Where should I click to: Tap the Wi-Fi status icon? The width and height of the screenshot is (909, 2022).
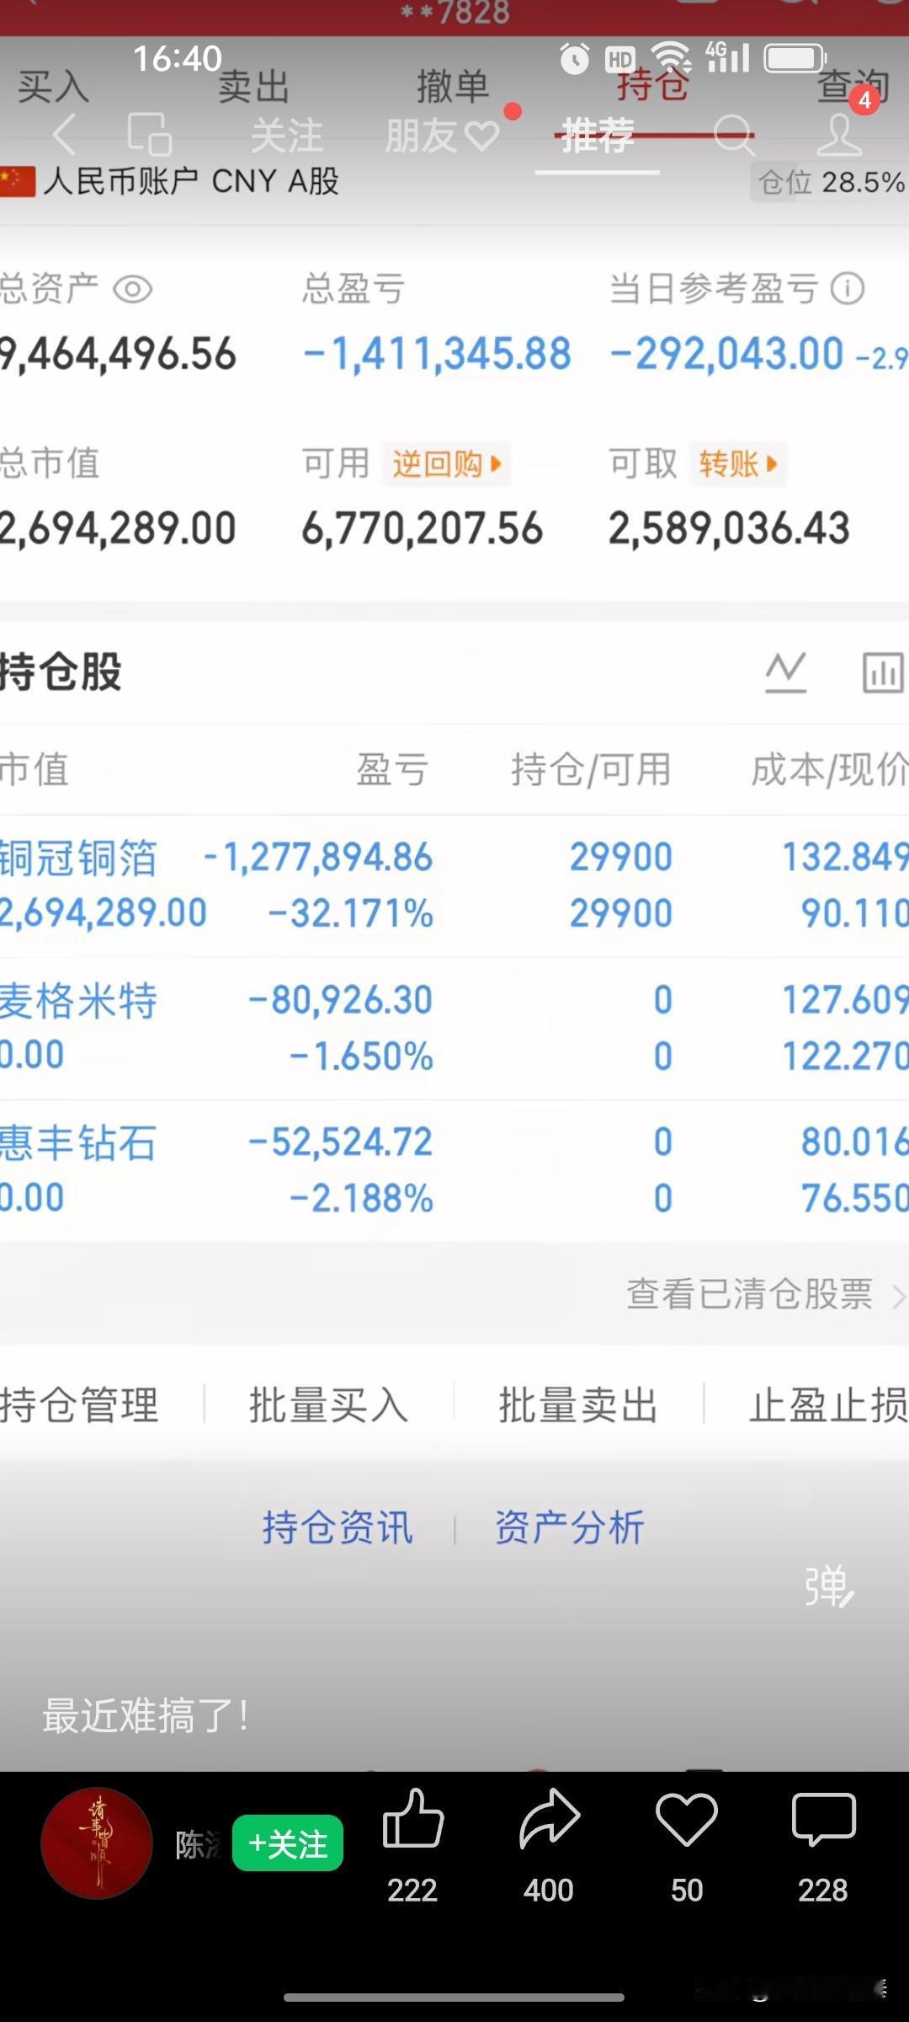click(x=671, y=57)
